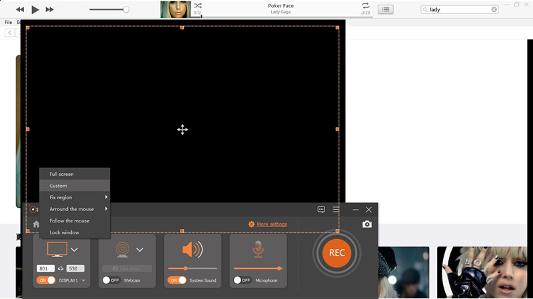This screenshot has width=533, height=299.
Task: Open Lady Gaga video thumbnail with raised hand
Action: click(482, 272)
